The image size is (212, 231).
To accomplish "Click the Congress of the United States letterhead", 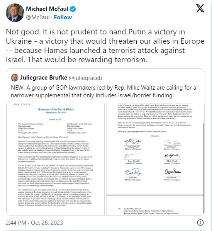I will [x=56, y=110].
